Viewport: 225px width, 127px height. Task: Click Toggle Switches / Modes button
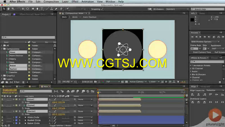(x=60, y=126)
